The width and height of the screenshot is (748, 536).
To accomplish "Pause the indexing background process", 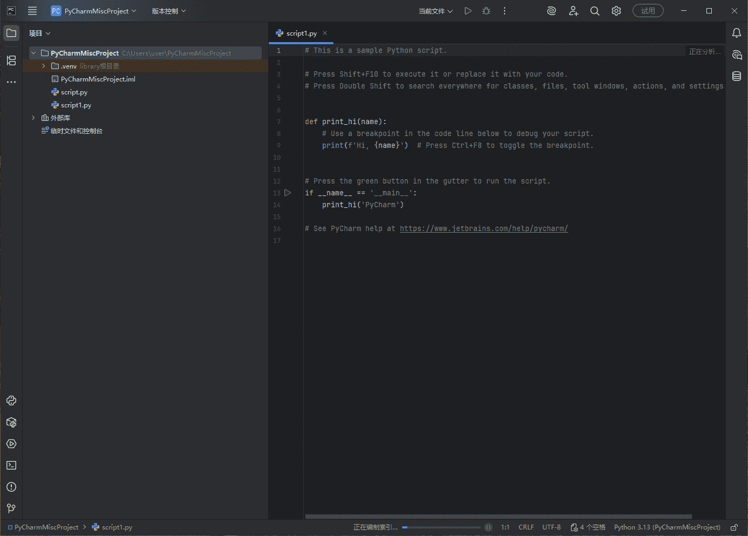I will coord(488,527).
